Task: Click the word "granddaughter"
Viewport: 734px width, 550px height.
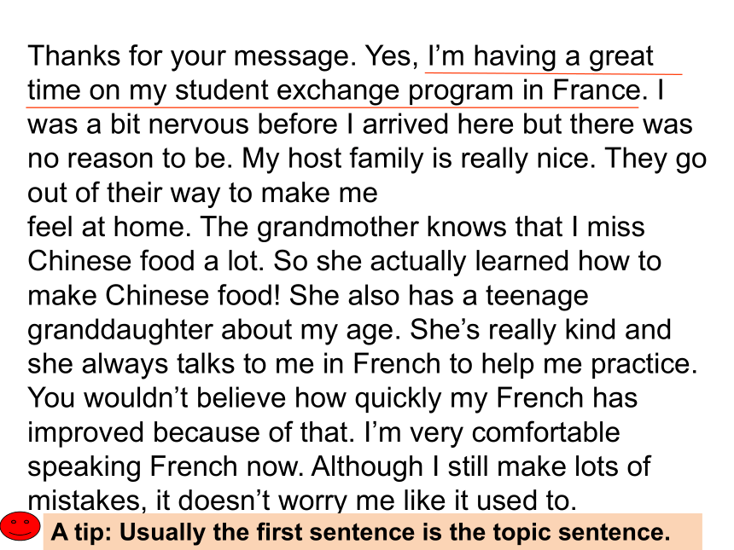Action: tap(120, 330)
